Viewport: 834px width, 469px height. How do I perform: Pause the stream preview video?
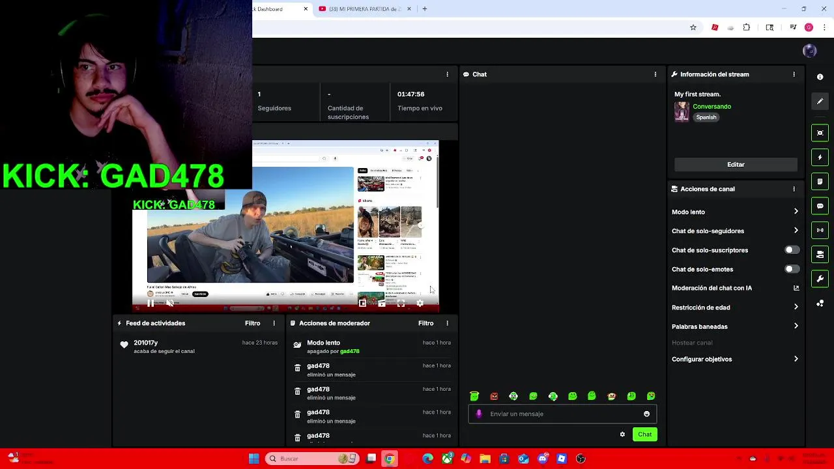151,303
